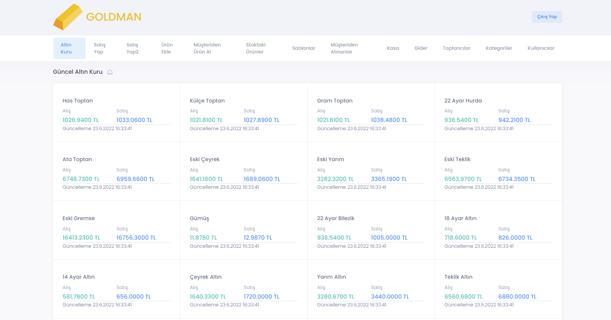Open the Kasa menu item
This screenshot has height=320, width=611.
click(x=393, y=48)
